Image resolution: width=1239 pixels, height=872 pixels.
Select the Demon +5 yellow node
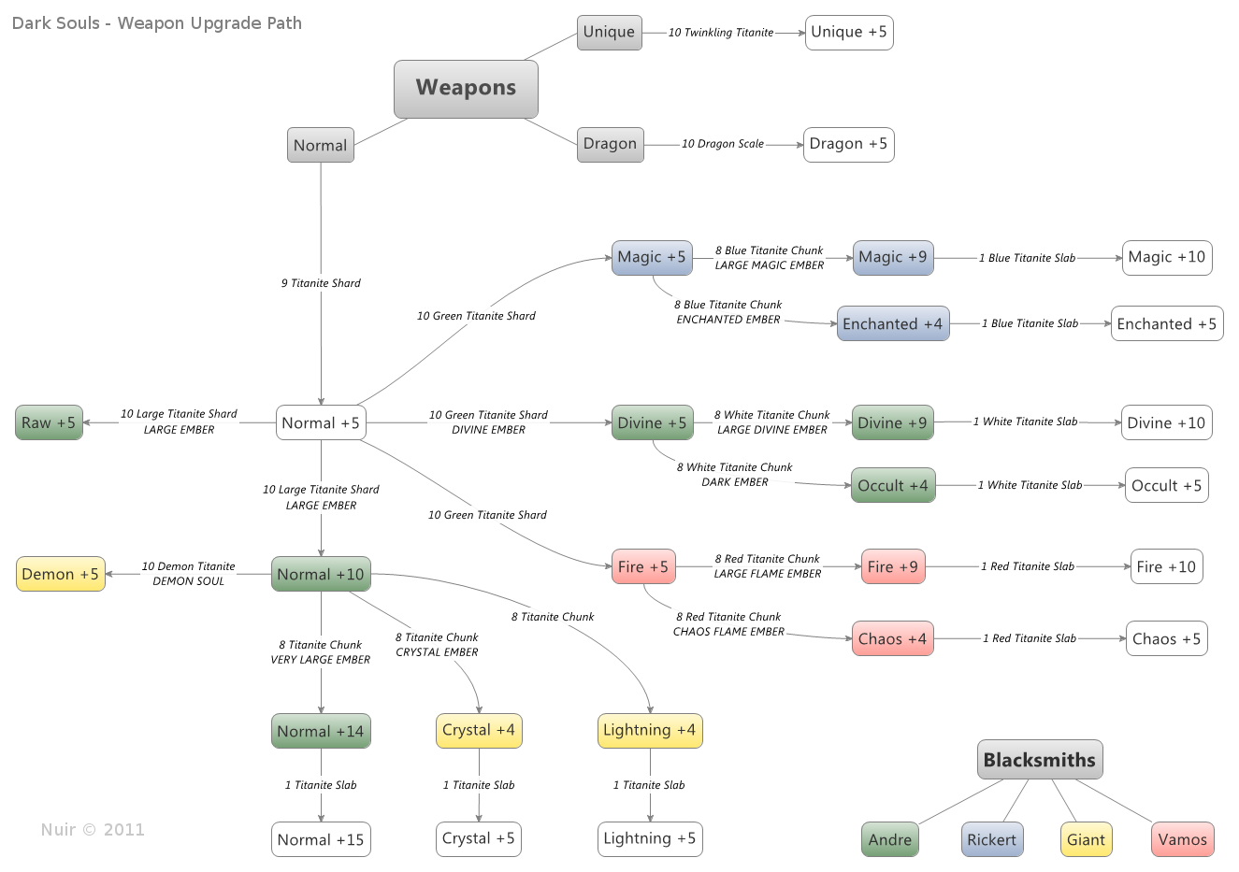pyautogui.click(x=61, y=574)
